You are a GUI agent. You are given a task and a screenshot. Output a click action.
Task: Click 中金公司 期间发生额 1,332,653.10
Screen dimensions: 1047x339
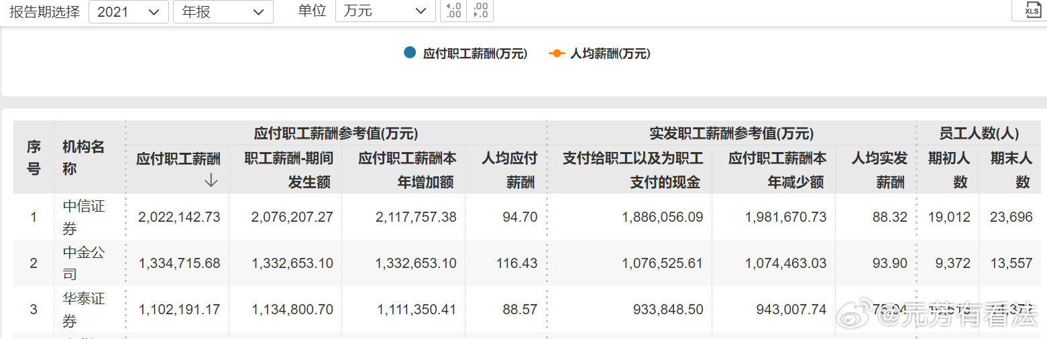click(292, 263)
